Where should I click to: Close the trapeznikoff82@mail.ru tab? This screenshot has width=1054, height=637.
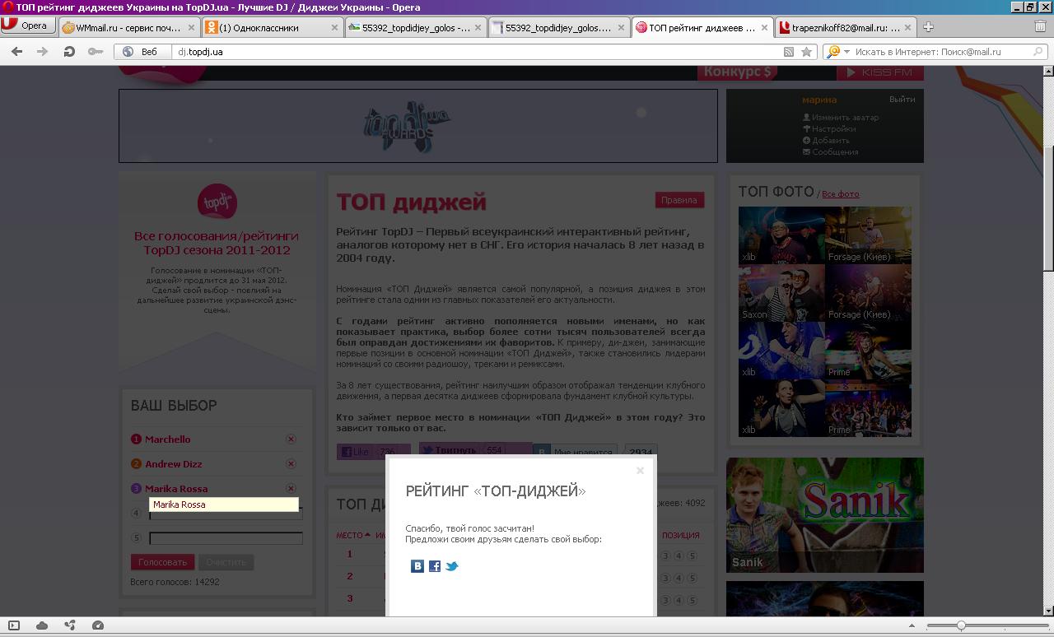(x=907, y=27)
